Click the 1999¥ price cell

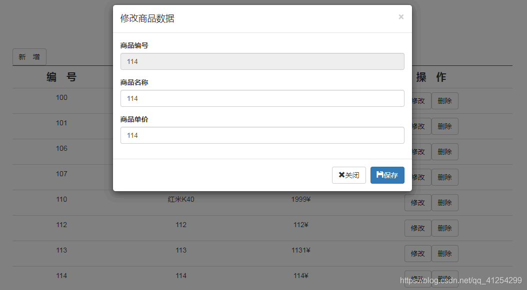pyautogui.click(x=301, y=199)
